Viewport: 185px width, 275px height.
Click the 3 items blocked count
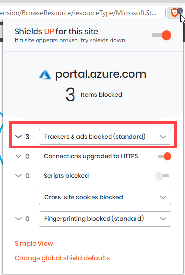[70, 95]
